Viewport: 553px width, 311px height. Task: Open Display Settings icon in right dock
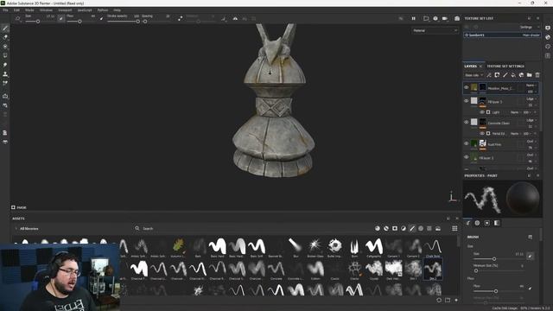(x=548, y=28)
